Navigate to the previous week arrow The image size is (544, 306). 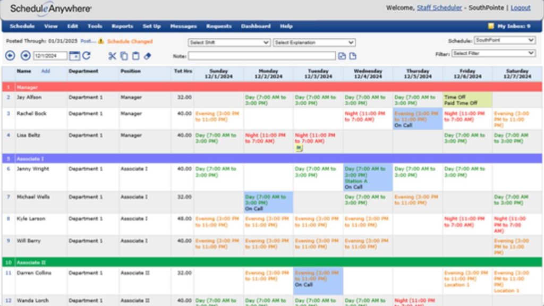point(11,54)
